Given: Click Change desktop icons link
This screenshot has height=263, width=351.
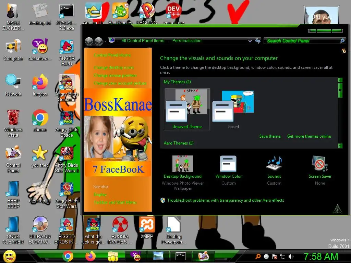Looking at the screenshot, I should pyautogui.click(x=114, y=67).
